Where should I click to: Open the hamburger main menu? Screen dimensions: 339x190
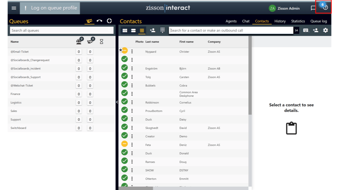pyautogui.click(x=14, y=8)
